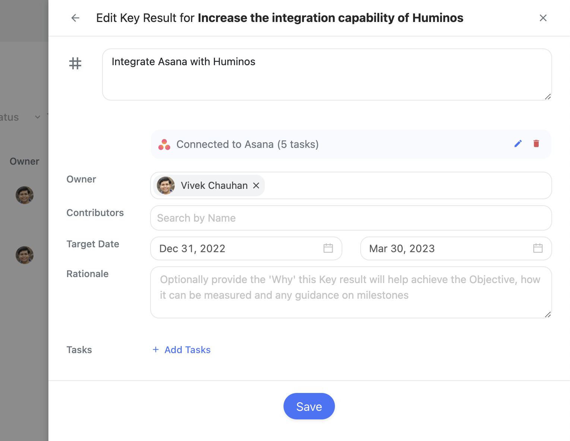Click the Rationale label
This screenshot has width=570, height=441.
(x=88, y=274)
